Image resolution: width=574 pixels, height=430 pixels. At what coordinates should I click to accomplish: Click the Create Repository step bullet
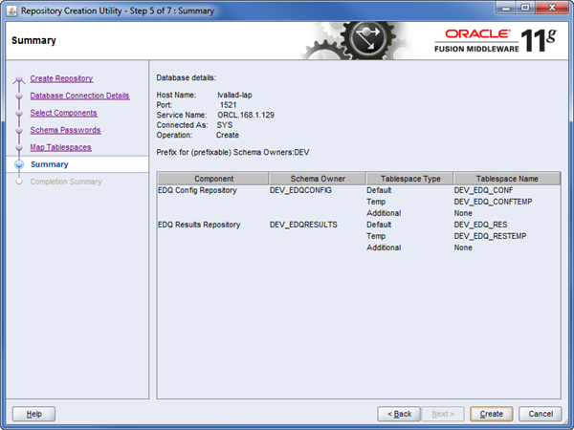click(x=19, y=78)
